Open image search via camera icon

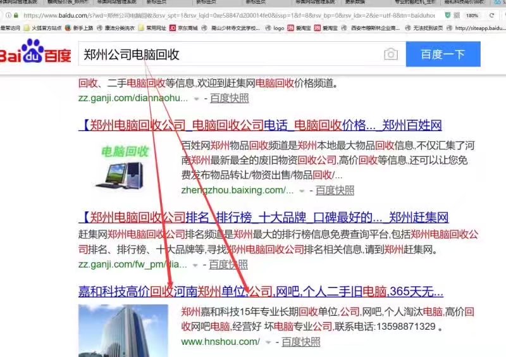391,54
